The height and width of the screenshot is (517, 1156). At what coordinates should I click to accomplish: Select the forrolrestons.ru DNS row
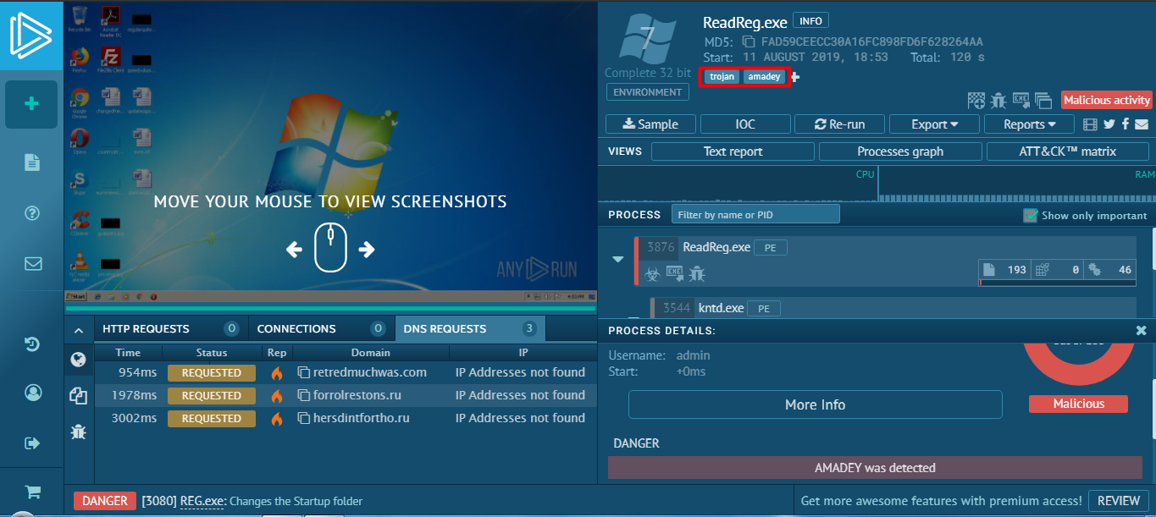coord(346,395)
